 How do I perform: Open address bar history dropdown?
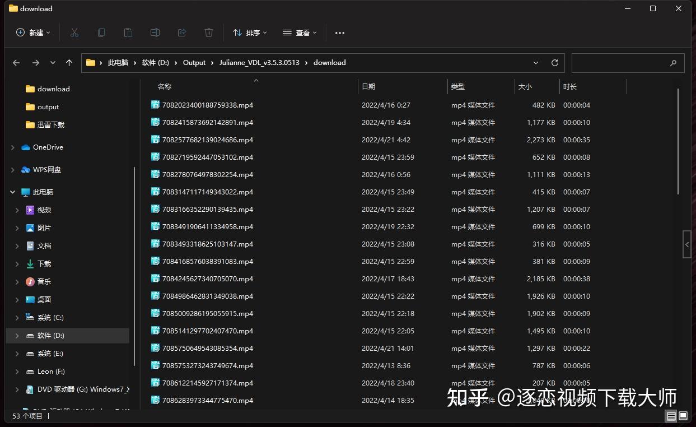tap(536, 63)
